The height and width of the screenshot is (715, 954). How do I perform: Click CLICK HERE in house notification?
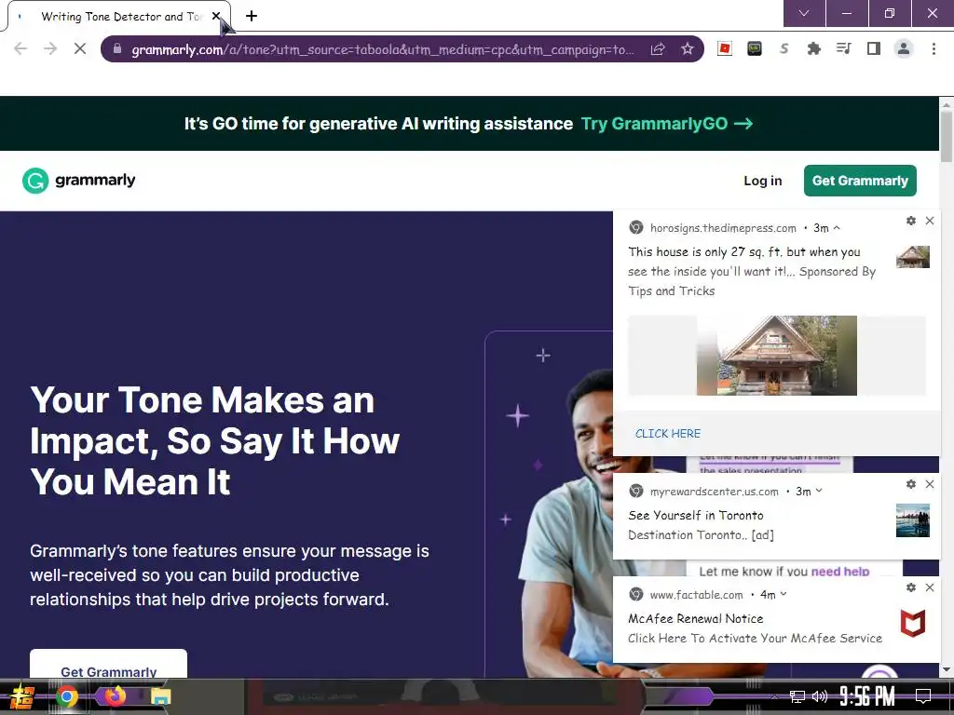667,434
